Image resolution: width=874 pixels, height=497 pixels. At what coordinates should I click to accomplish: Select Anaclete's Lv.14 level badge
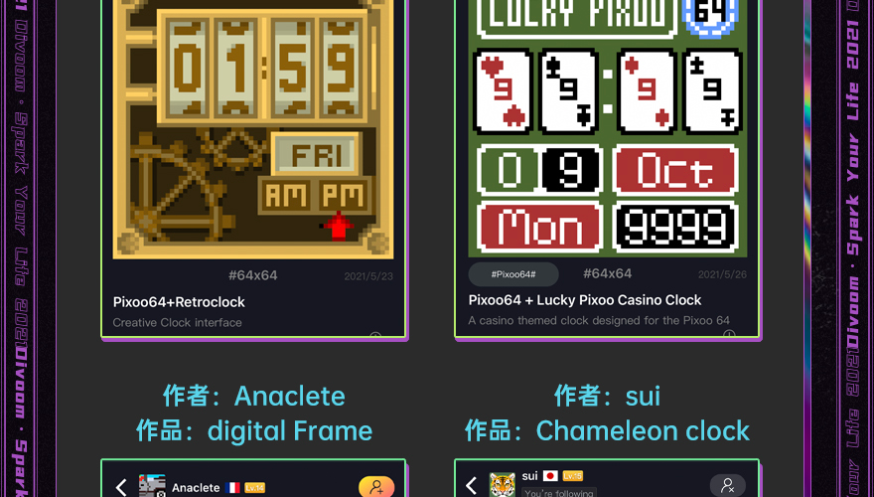(x=254, y=487)
